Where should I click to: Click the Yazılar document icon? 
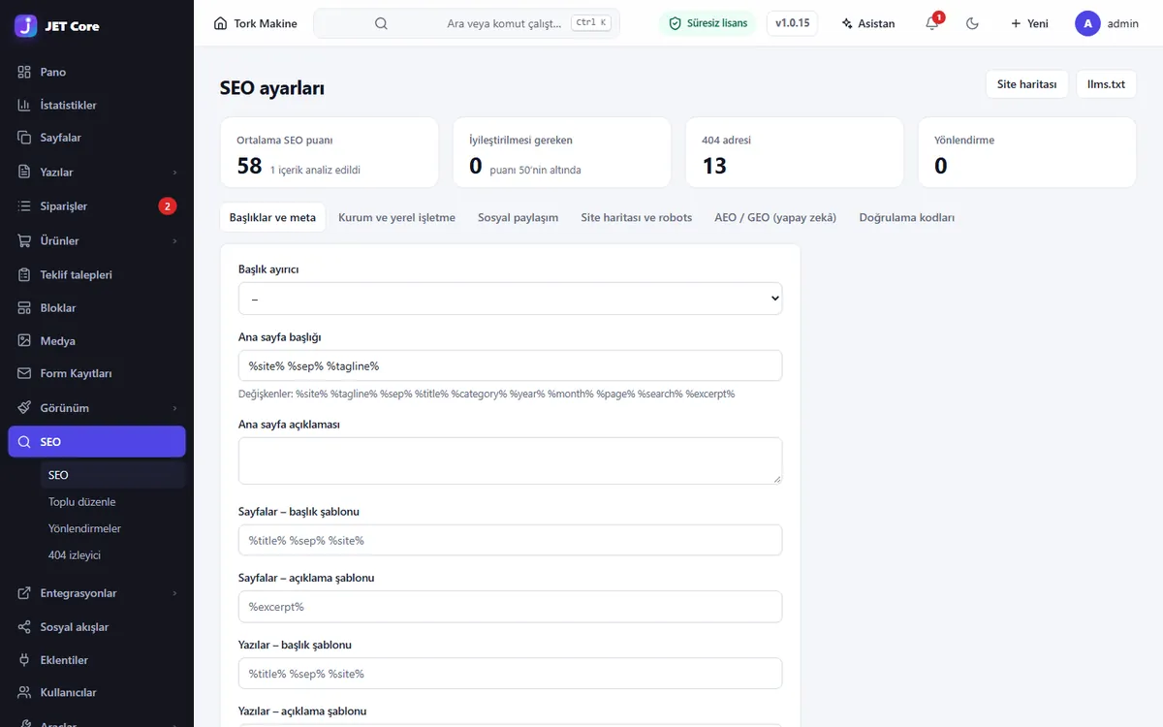[24, 172]
